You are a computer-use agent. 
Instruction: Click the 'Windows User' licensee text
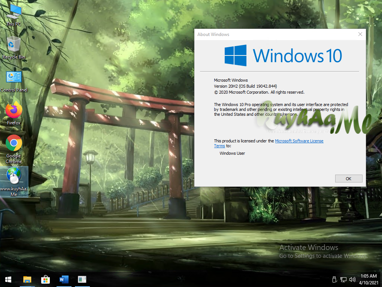(232, 153)
